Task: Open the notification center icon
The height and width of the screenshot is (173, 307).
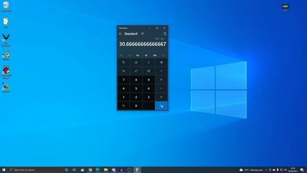Action: (x=302, y=170)
